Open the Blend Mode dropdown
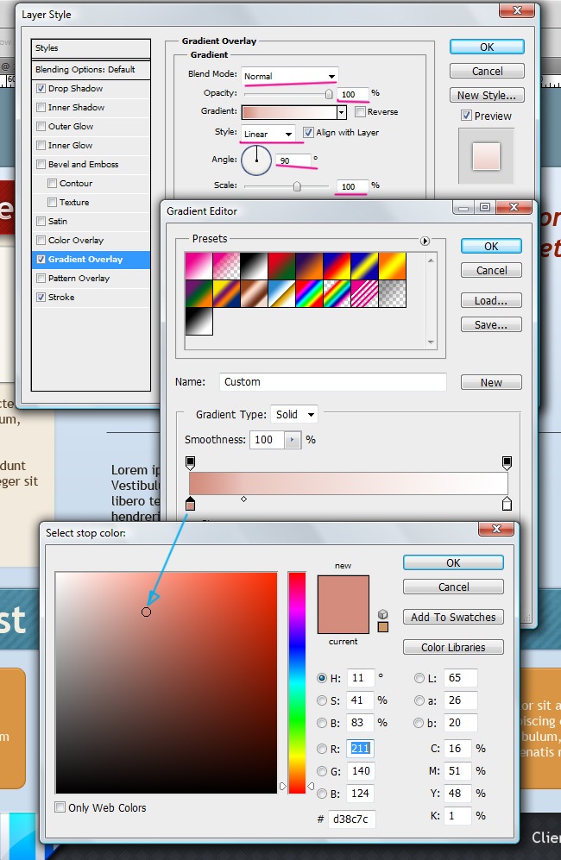The image size is (561, 860). [289, 76]
